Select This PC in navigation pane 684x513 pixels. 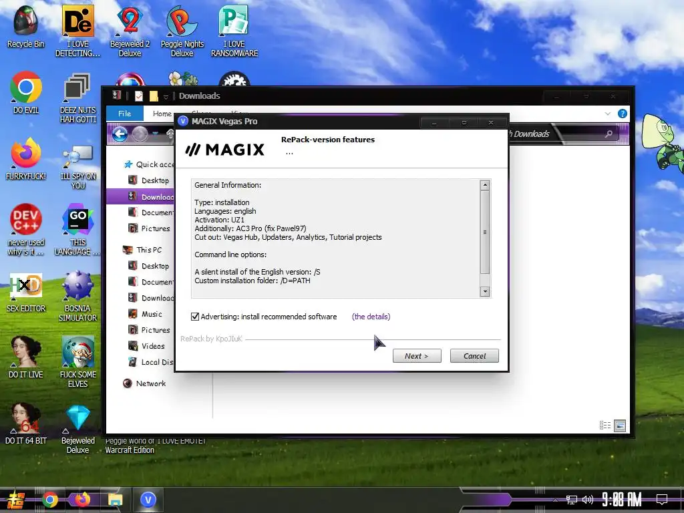pyautogui.click(x=143, y=250)
